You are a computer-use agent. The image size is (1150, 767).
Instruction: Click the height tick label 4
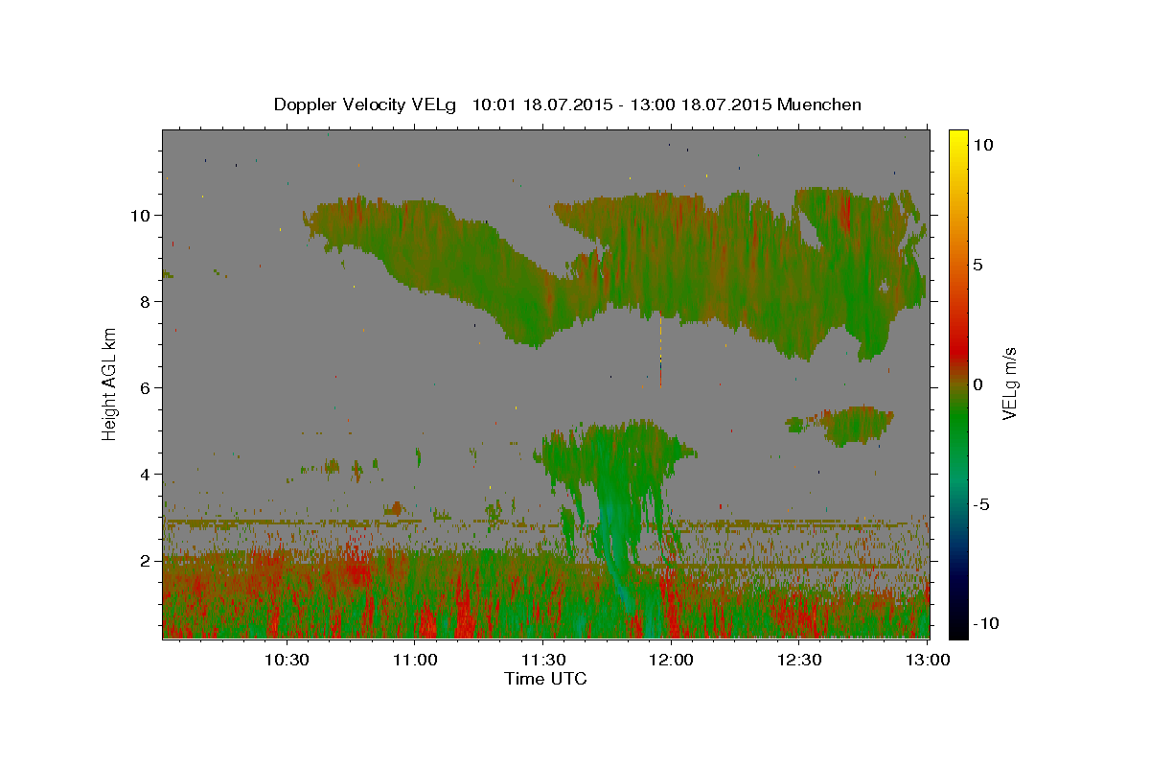146,475
